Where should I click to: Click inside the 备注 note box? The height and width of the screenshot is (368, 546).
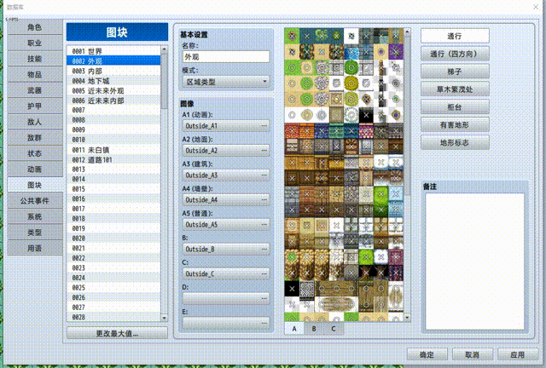coord(474,262)
